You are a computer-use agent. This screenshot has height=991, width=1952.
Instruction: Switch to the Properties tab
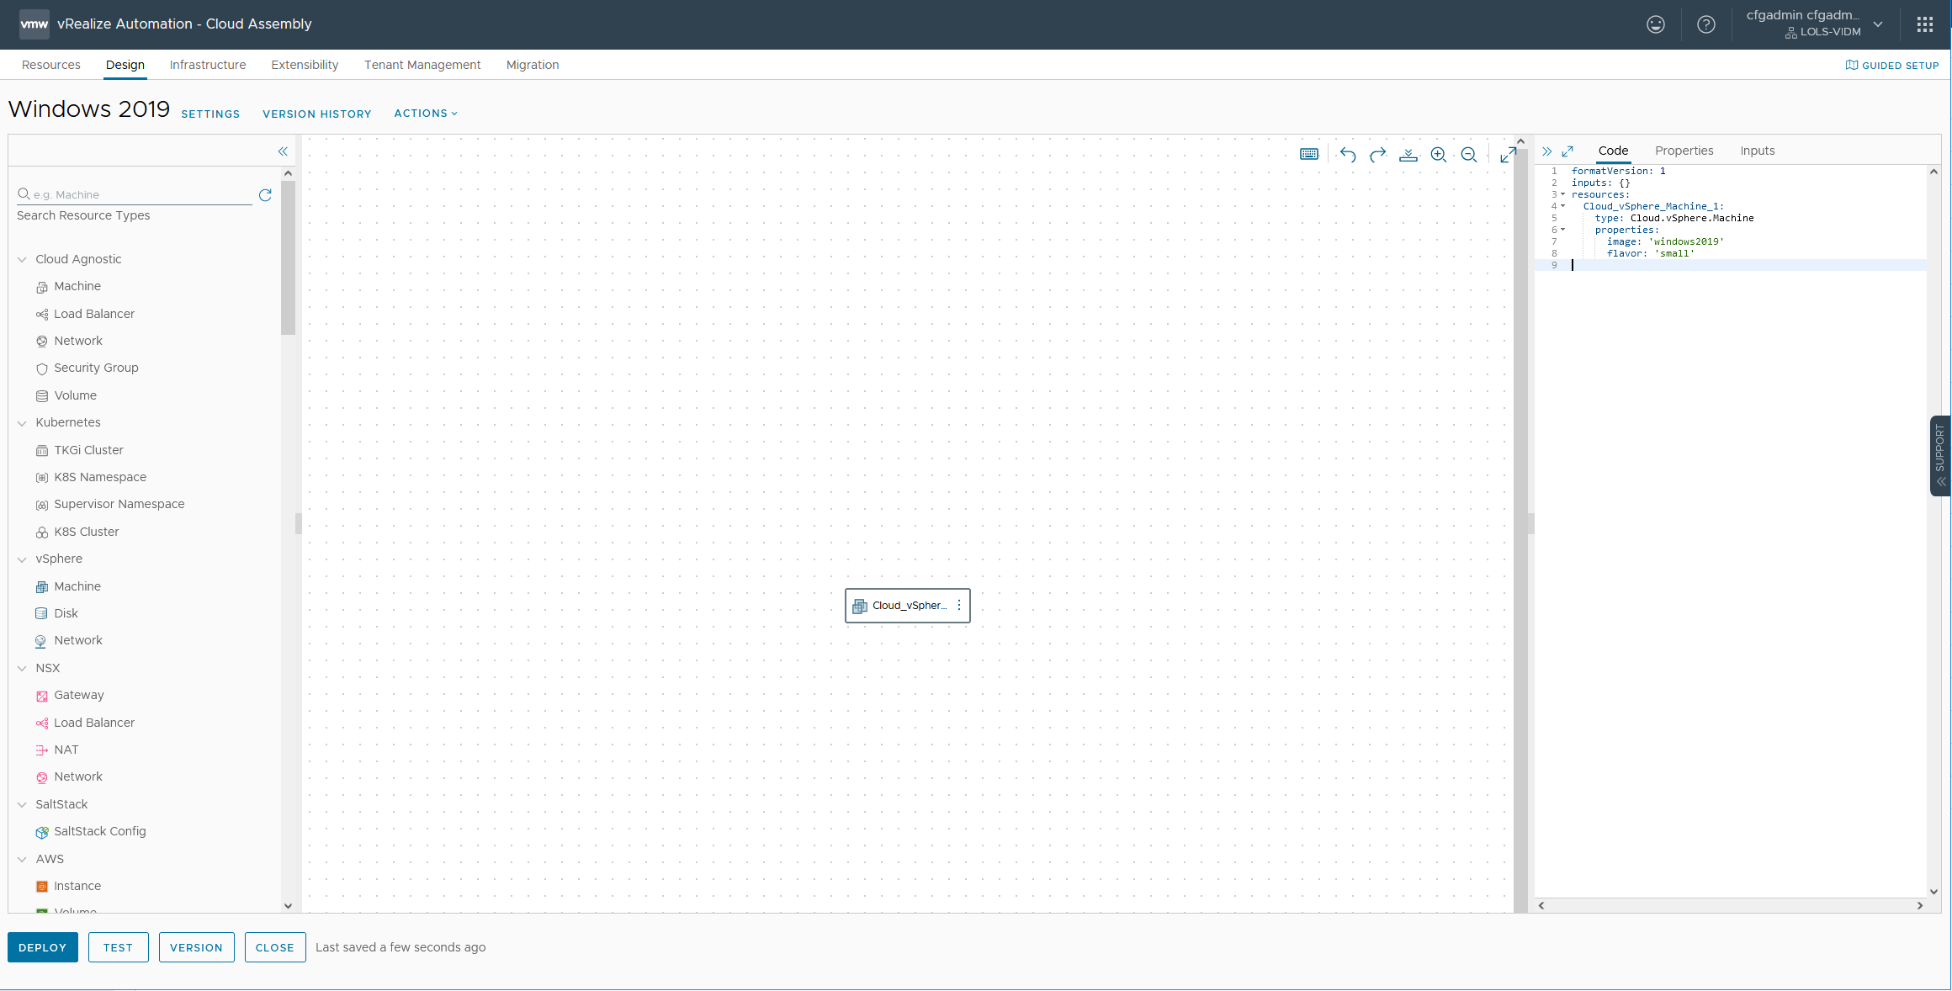[1684, 151]
